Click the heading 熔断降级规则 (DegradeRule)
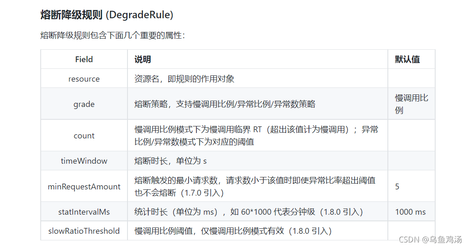 click(x=107, y=15)
